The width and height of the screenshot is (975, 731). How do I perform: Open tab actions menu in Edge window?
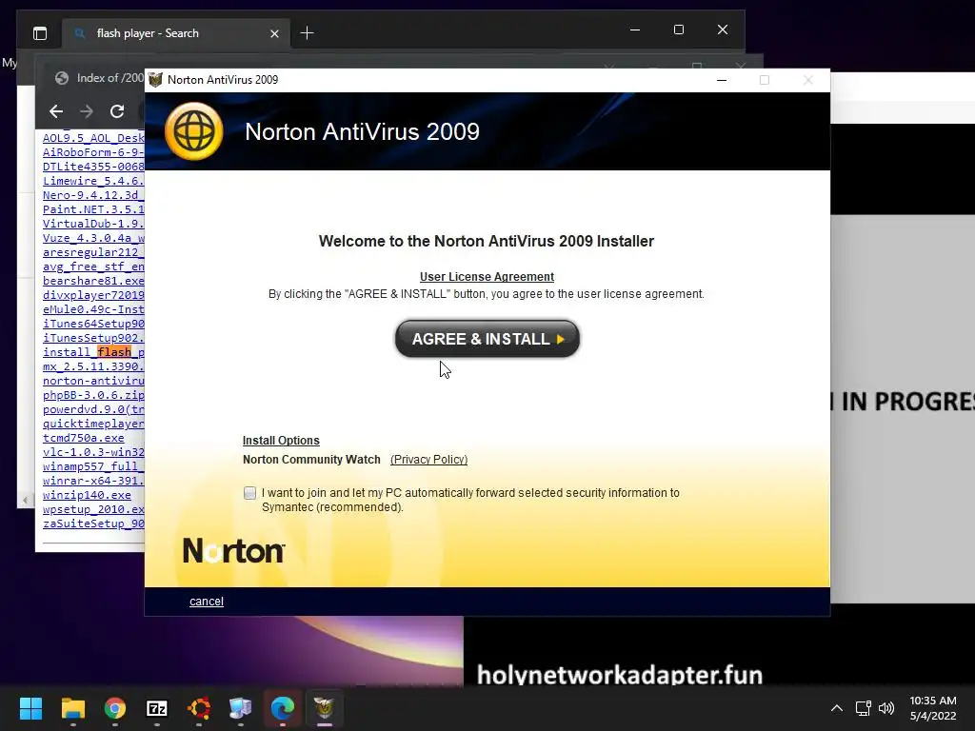pos(40,33)
